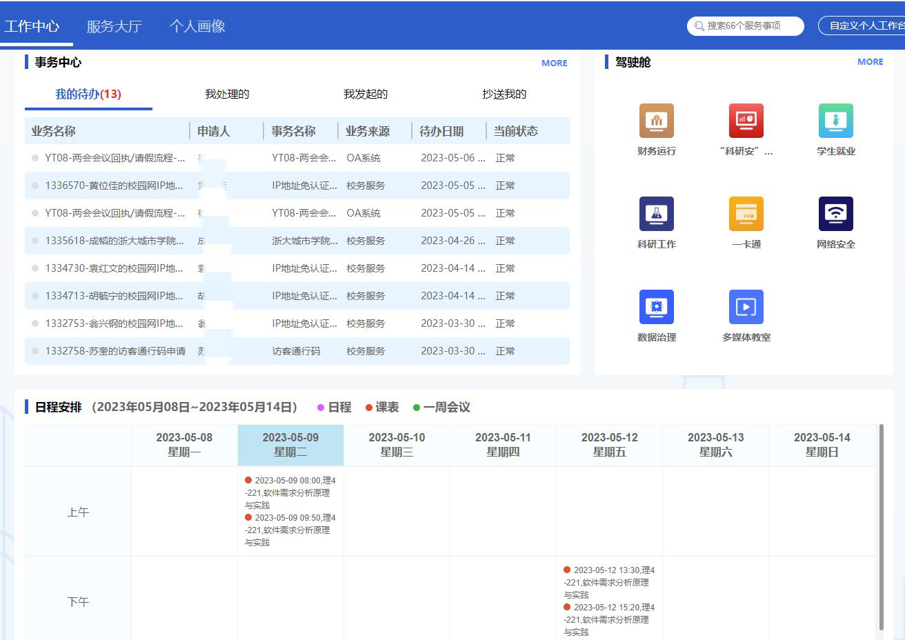Click the 业务来源 column header
The height and width of the screenshot is (640, 905).
(368, 131)
